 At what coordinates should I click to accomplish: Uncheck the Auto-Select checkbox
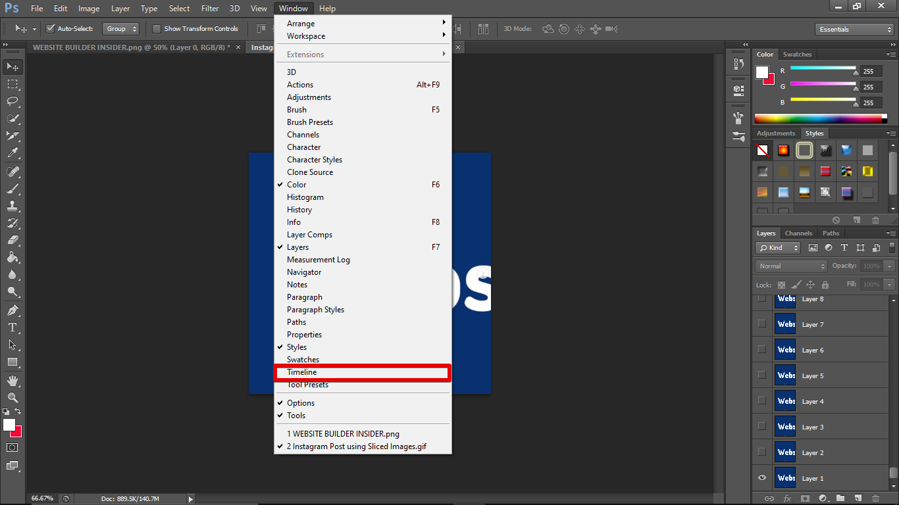50,29
